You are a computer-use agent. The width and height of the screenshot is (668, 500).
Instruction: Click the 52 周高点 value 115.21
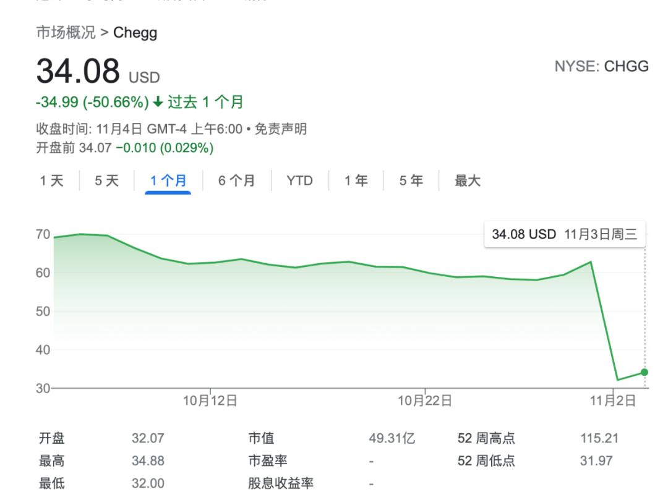599,438
